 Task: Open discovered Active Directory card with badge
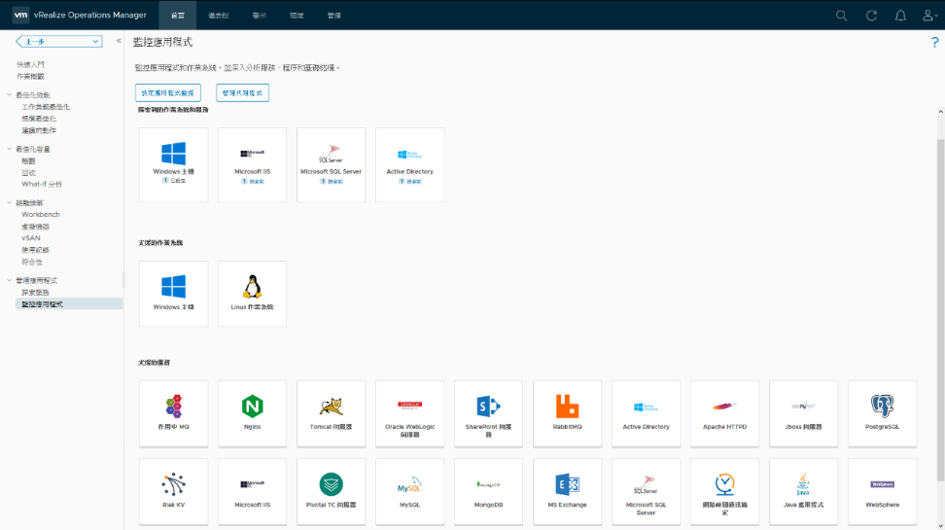coord(410,164)
